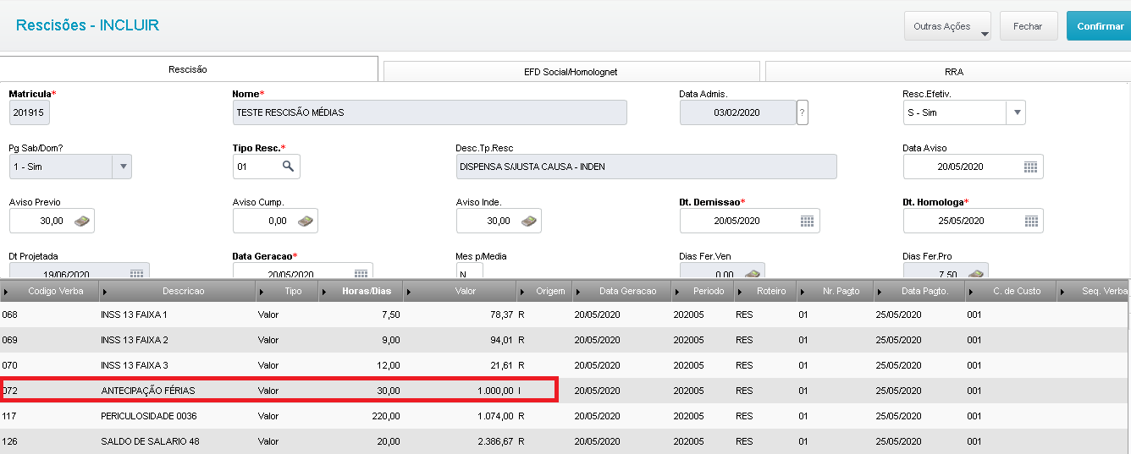Select row INSS 13 FAIXA 2
1131x454 pixels.
(x=564, y=340)
